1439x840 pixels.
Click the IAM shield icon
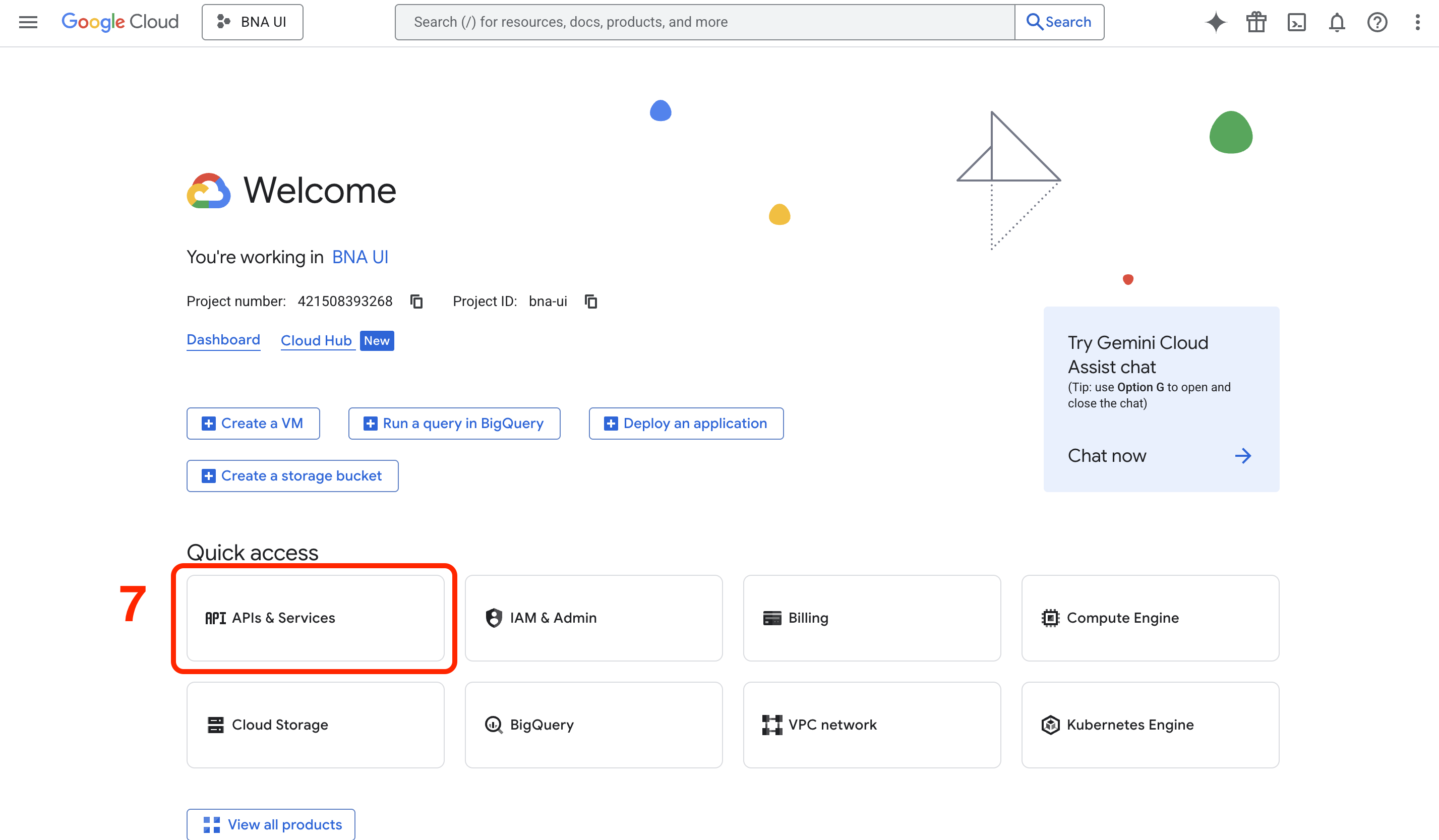494,618
